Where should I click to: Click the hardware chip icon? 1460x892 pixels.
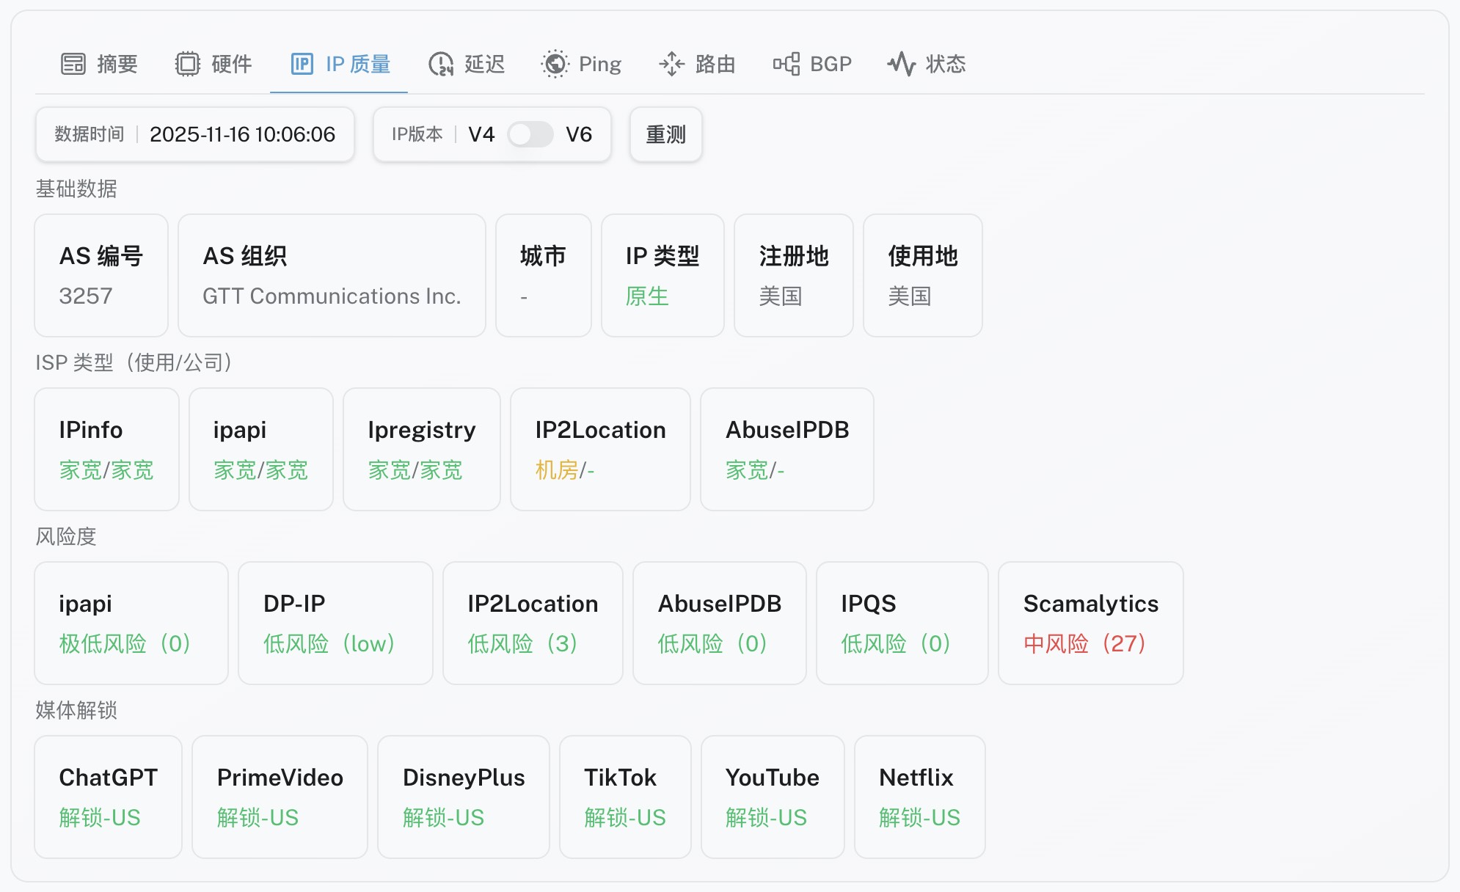(x=187, y=64)
